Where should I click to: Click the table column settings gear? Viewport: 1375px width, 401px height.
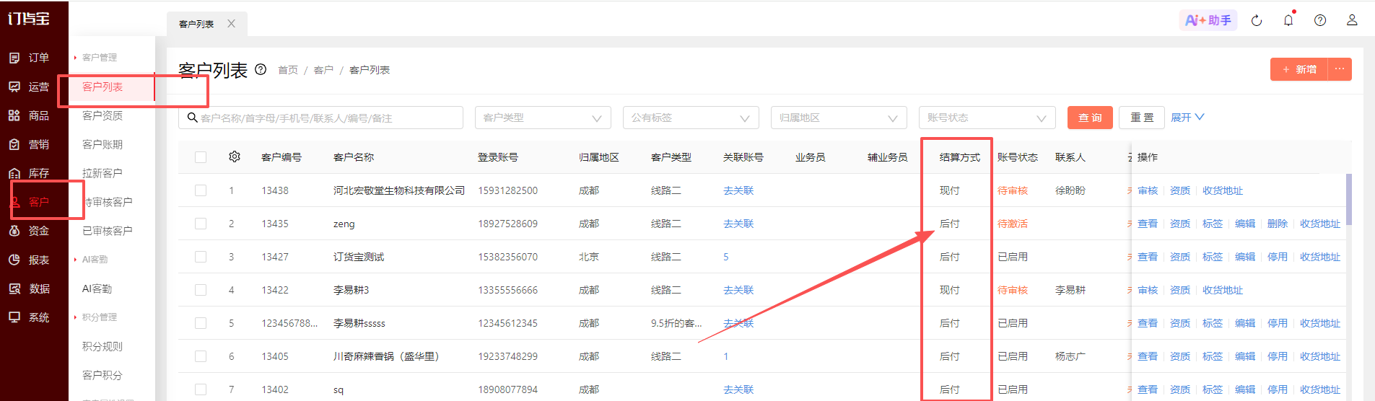[235, 157]
